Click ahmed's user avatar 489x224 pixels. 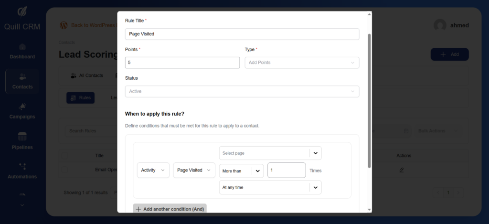pyautogui.click(x=440, y=26)
